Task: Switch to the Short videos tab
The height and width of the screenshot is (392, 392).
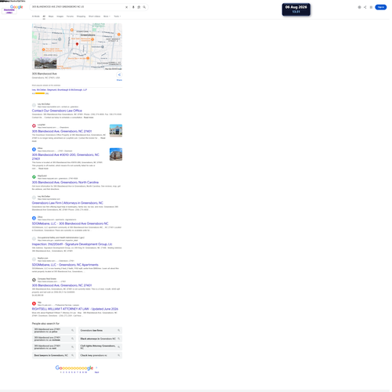Action: coord(94,16)
